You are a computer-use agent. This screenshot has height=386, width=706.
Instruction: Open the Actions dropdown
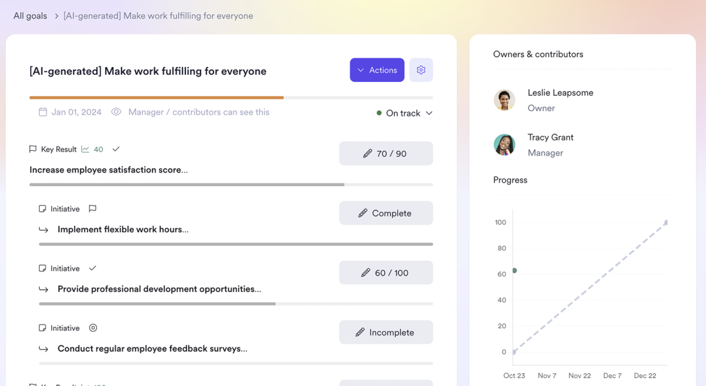[x=377, y=70]
